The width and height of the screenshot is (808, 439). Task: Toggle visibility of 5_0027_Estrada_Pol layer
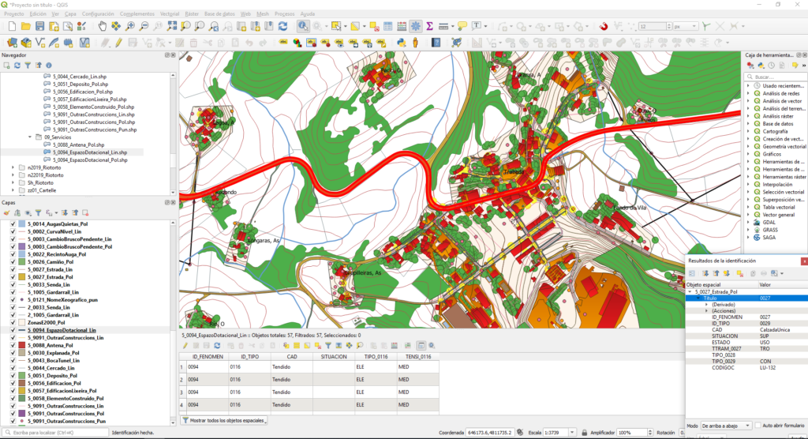point(13,277)
